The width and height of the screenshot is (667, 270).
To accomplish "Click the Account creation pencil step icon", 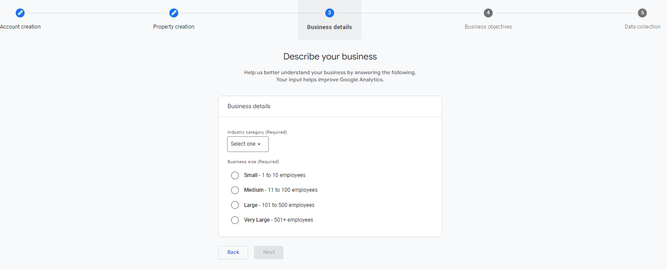I will pos(20,13).
